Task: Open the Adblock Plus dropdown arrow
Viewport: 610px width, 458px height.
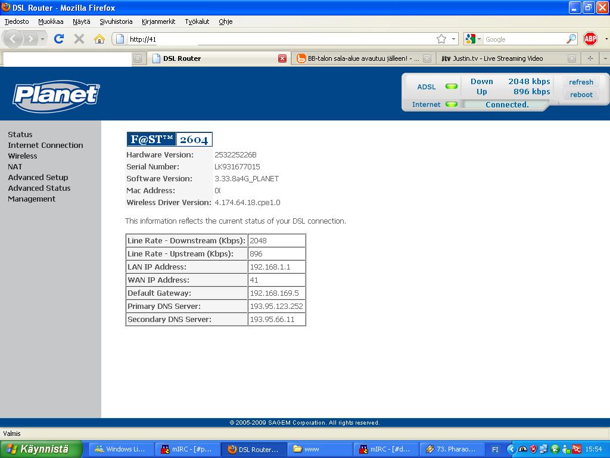Action: (x=606, y=39)
